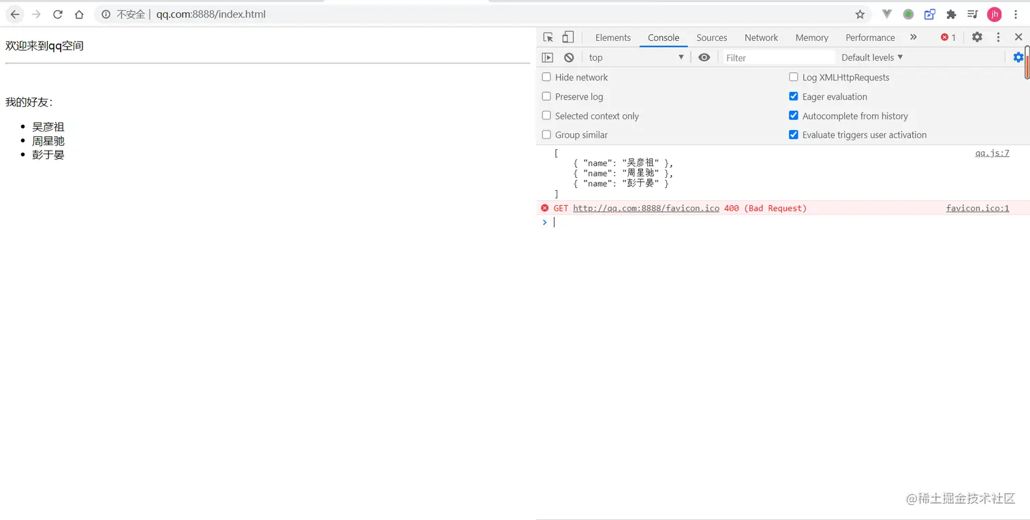Click the address bar URL

coord(211,14)
